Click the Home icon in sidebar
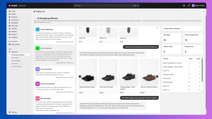Image resolution: width=212 pixels, height=119 pixels. click(10, 11)
